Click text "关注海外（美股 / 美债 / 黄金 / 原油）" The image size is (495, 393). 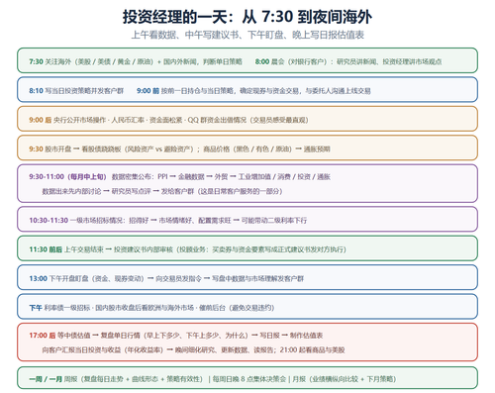click(99, 61)
